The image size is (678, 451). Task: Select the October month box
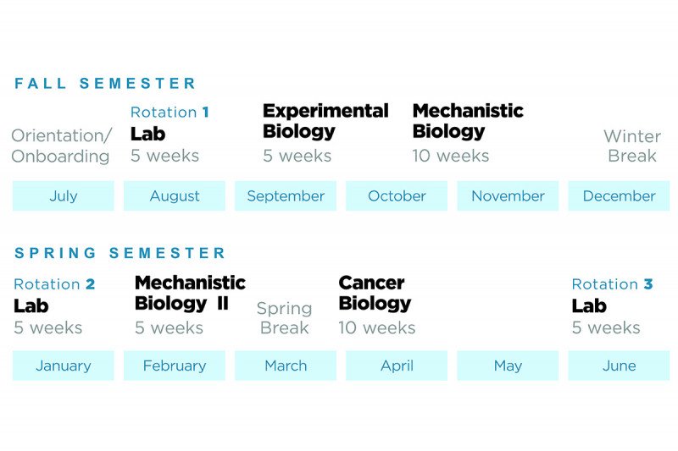pos(397,195)
